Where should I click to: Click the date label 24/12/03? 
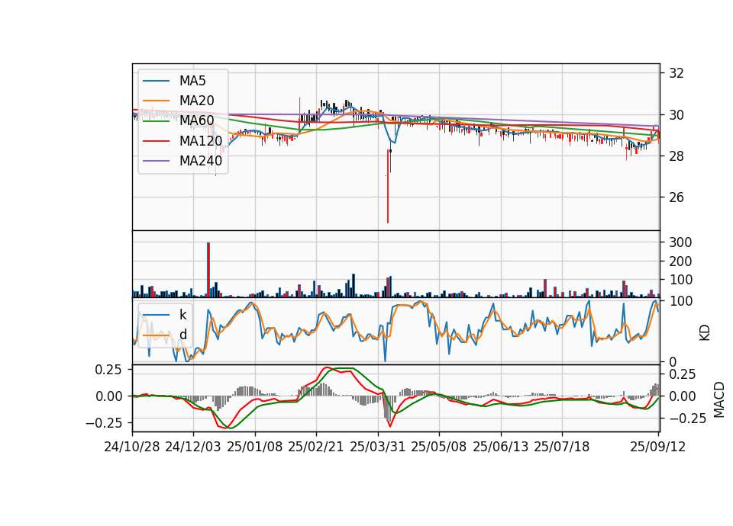193,447
